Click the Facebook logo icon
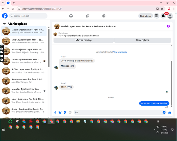 (x=5, y=16)
